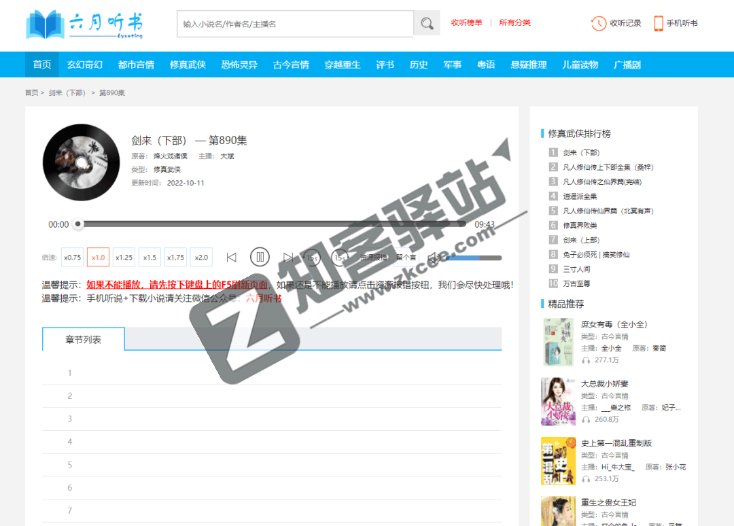Open the 收听榜单 rankings link

466,22
